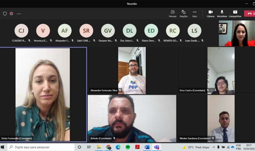This screenshot has width=255, height=151.
Task: Open Windows Start menu
Action: [3, 147]
